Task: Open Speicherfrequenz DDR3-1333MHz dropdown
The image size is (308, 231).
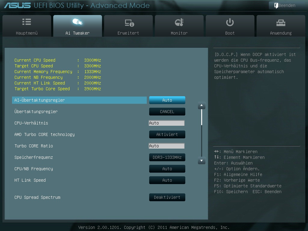Action: (167, 157)
